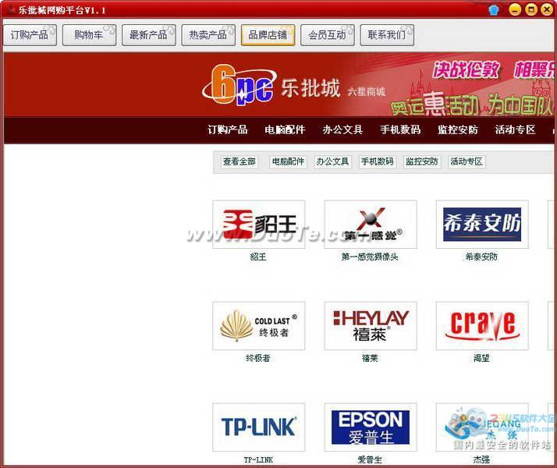Image resolution: width=557 pixels, height=468 pixels.
Task: Click the TP-LINK caption link
Action: click(258, 460)
